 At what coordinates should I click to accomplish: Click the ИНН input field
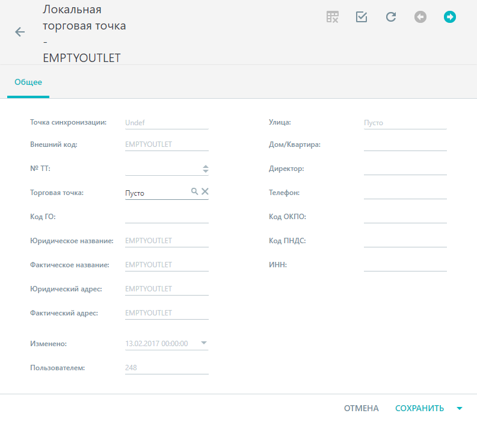tap(405, 265)
